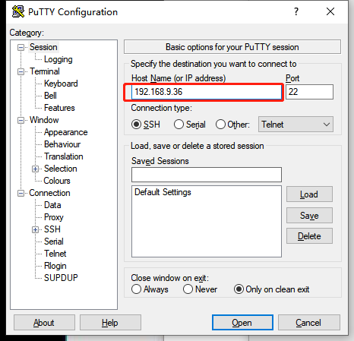
Task: Click the PuTTY icon in title bar
Action: tap(18, 11)
